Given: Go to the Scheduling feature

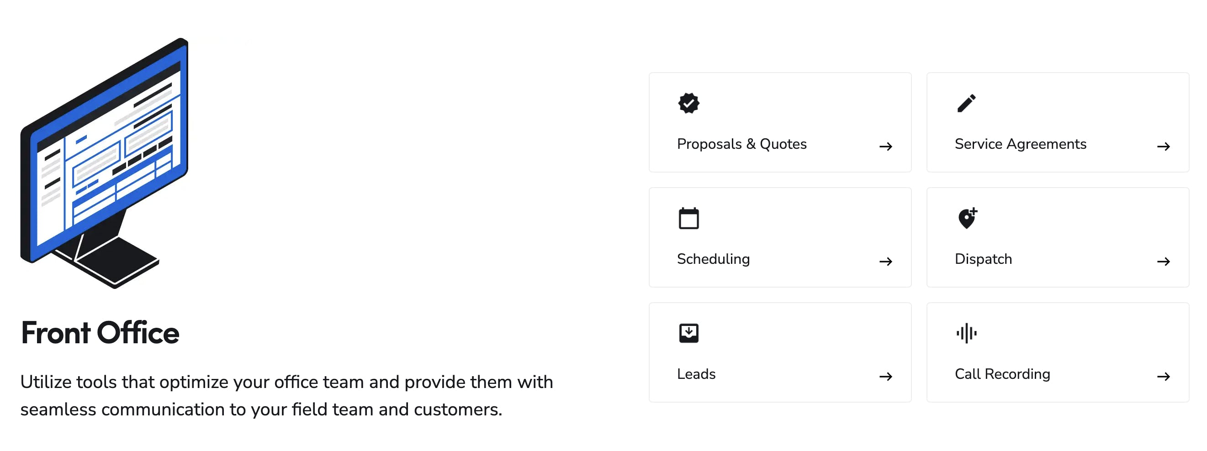Looking at the screenshot, I should 713,259.
